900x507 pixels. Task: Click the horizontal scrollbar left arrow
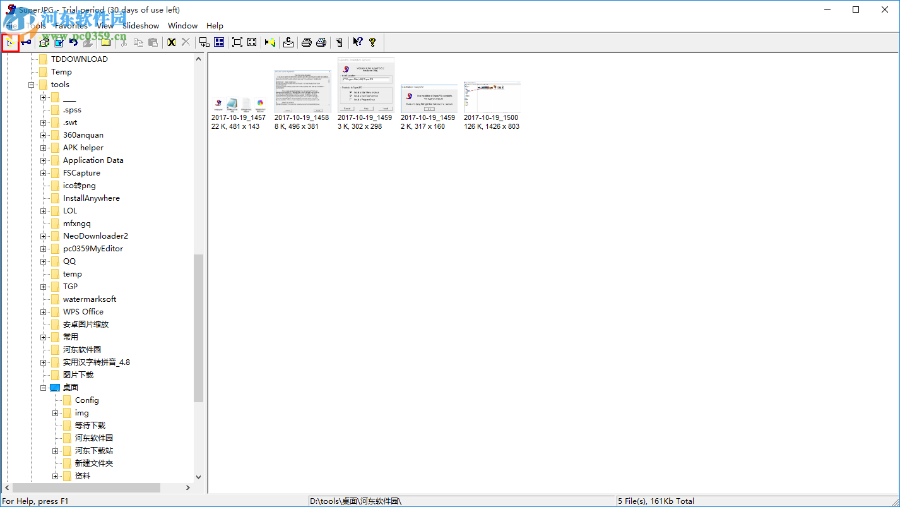click(x=8, y=488)
